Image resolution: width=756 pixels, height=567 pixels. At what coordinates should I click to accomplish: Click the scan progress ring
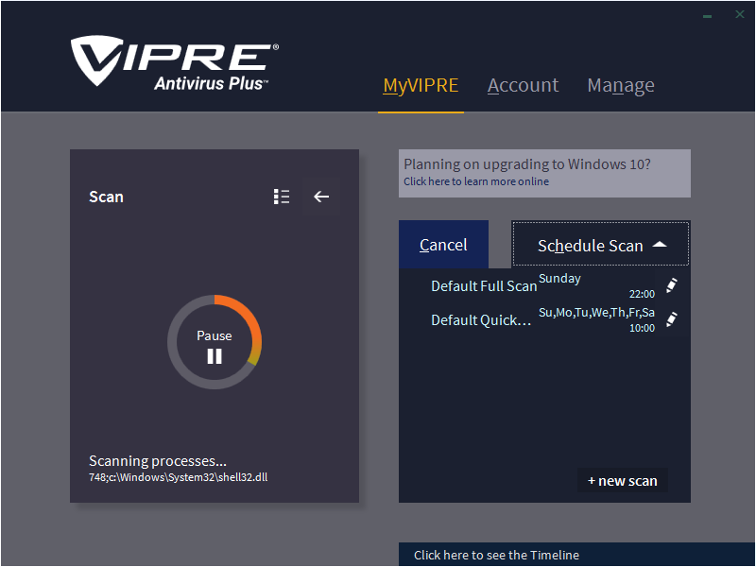pyautogui.click(x=215, y=342)
